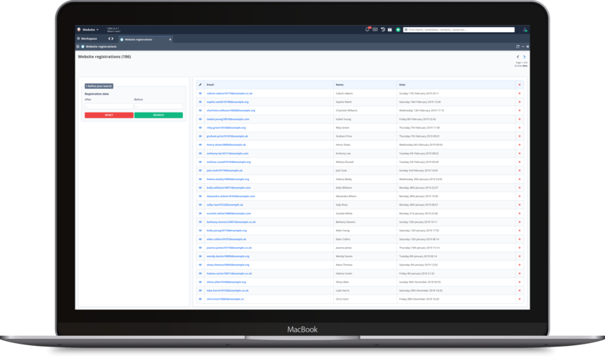Sort by the Name column header

coord(340,85)
